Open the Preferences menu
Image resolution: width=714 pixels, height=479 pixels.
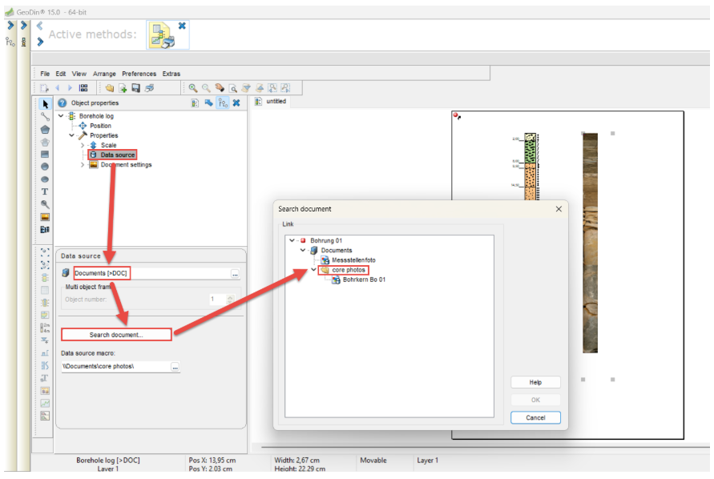139,74
